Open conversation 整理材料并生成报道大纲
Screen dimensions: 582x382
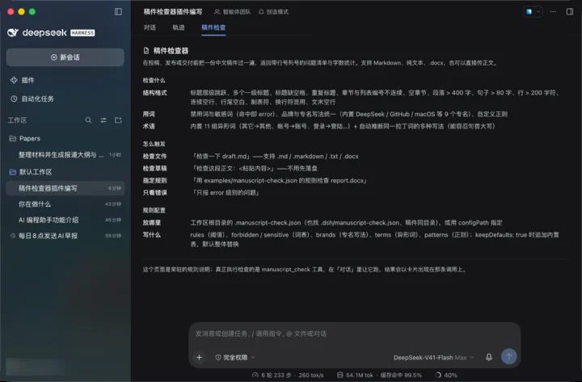[x=65, y=154]
